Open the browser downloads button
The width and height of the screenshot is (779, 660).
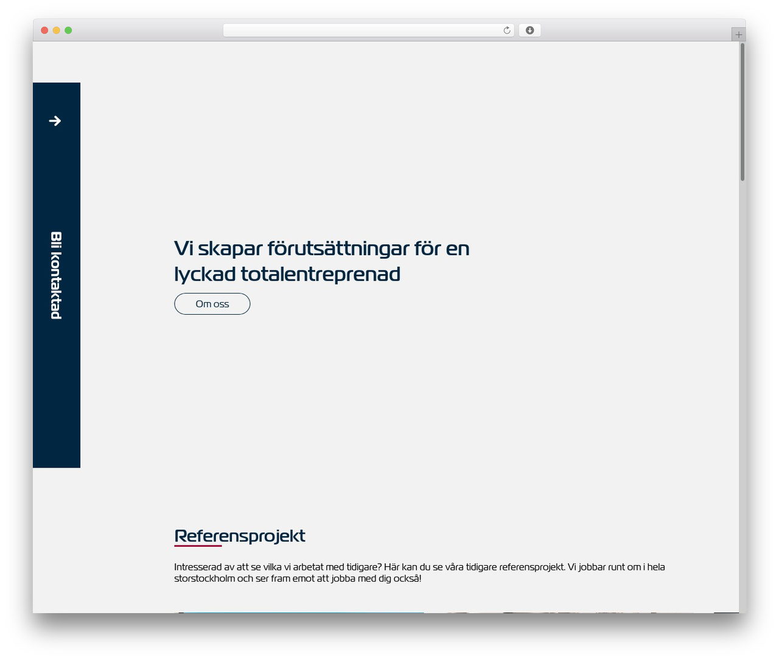point(529,30)
